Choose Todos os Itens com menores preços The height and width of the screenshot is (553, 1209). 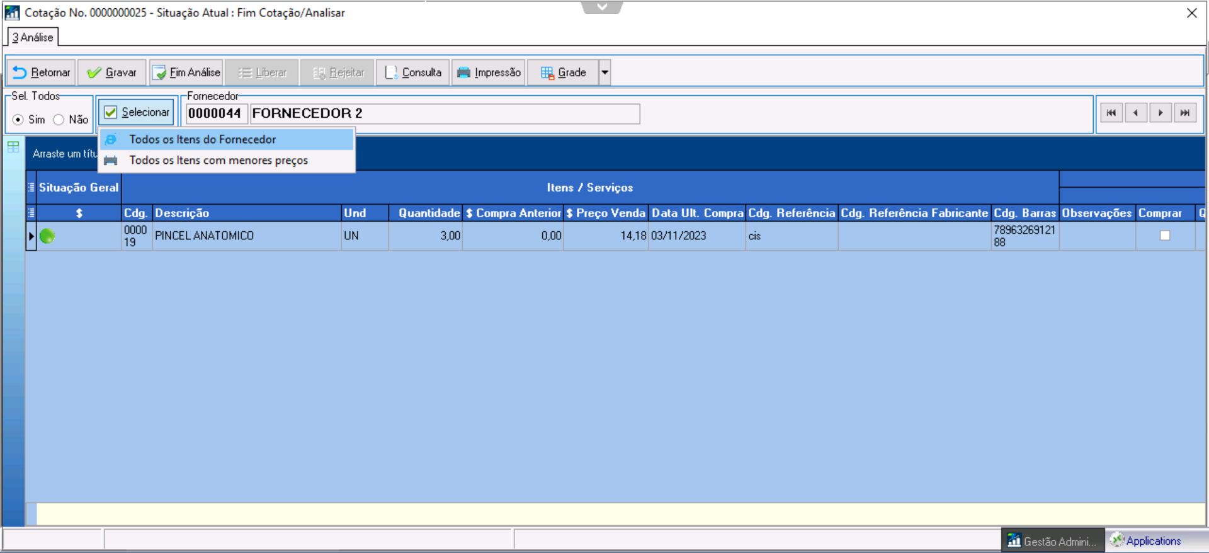click(227, 161)
